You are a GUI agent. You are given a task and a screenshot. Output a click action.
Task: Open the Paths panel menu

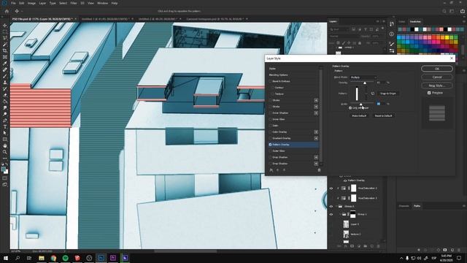tap(464, 206)
